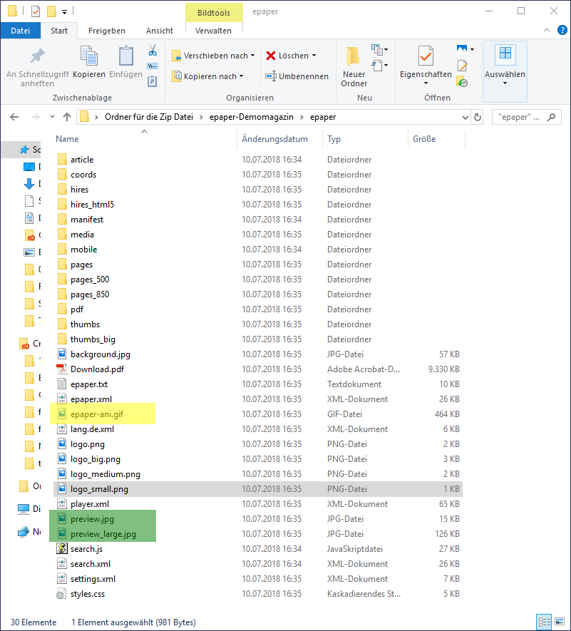Switch to the Freigeben tab
The image size is (571, 631).
click(x=107, y=31)
